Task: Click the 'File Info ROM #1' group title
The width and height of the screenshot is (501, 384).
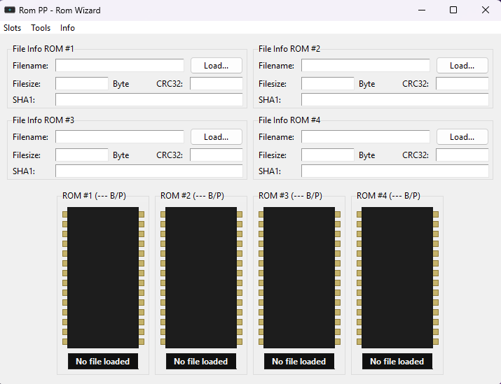Action: click(43, 49)
